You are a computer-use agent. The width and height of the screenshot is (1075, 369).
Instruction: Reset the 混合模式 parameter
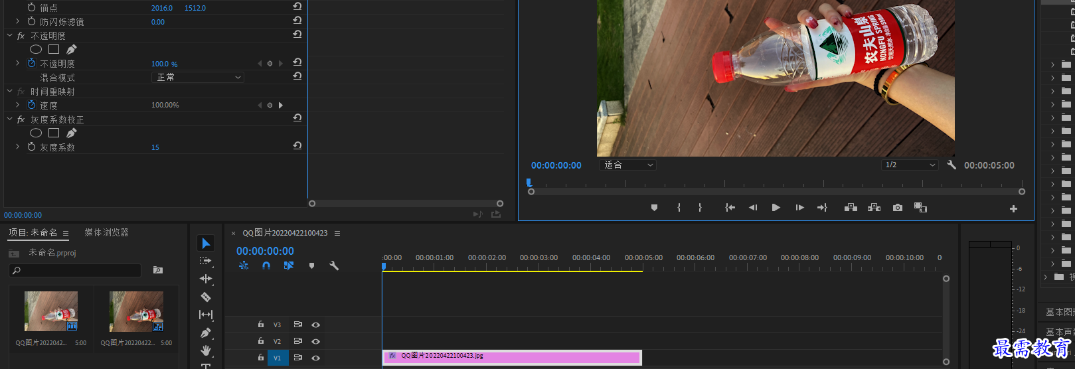297,76
